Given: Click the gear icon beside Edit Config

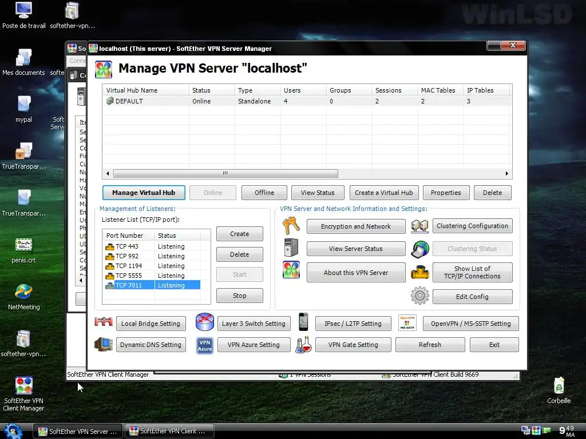Looking at the screenshot, I should pyautogui.click(x=419, y=296).
